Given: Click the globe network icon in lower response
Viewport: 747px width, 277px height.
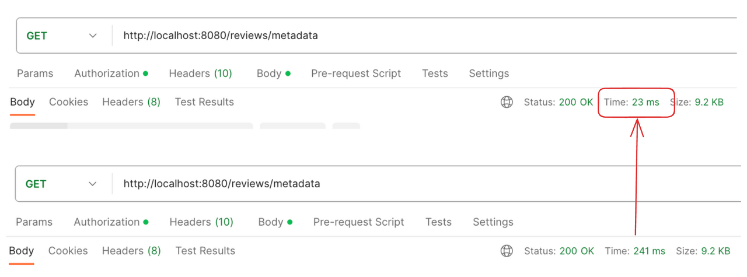Looking at the screenshot, I should [507, 251].
